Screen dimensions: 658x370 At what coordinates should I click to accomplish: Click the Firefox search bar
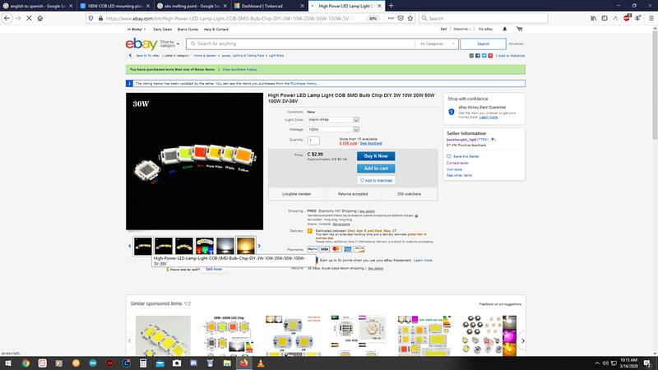483,18
